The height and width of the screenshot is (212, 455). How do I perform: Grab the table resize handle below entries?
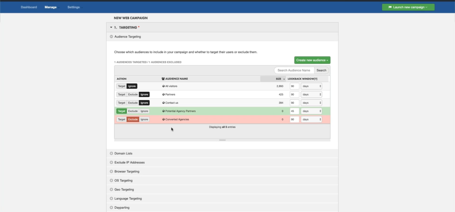point(222,140)
